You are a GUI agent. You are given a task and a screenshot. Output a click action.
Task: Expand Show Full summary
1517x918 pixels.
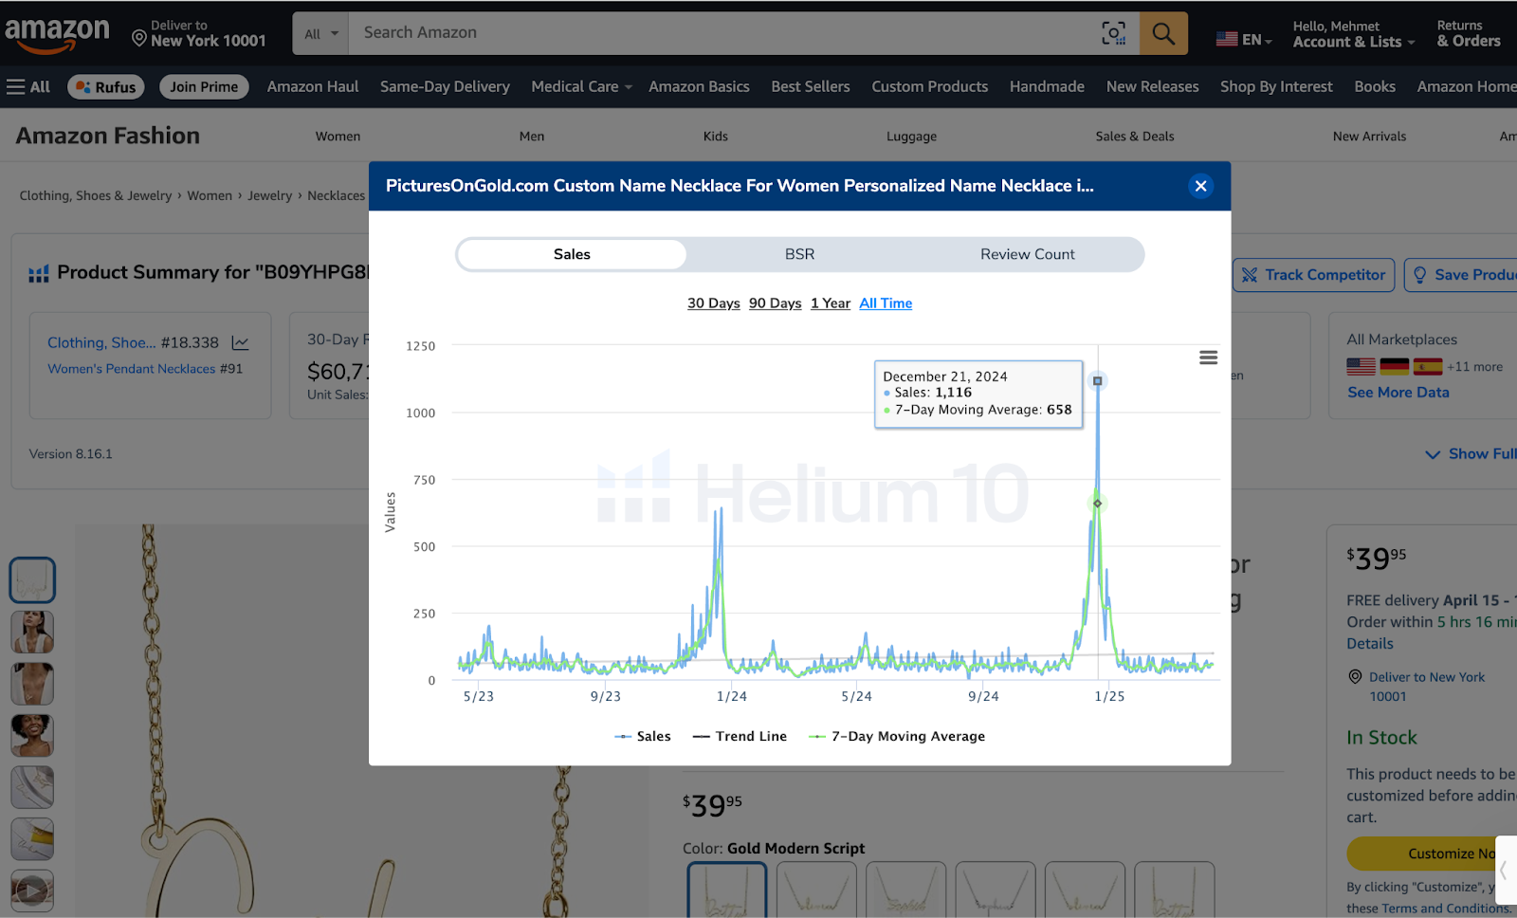1471,454
